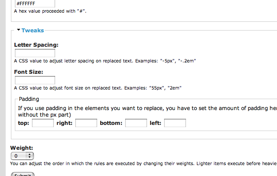Click the "top:" padding label

tap(24, 123)
